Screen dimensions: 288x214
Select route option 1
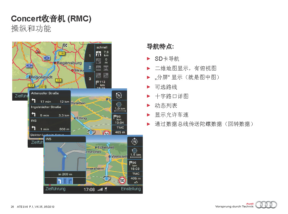click(90, 55)
